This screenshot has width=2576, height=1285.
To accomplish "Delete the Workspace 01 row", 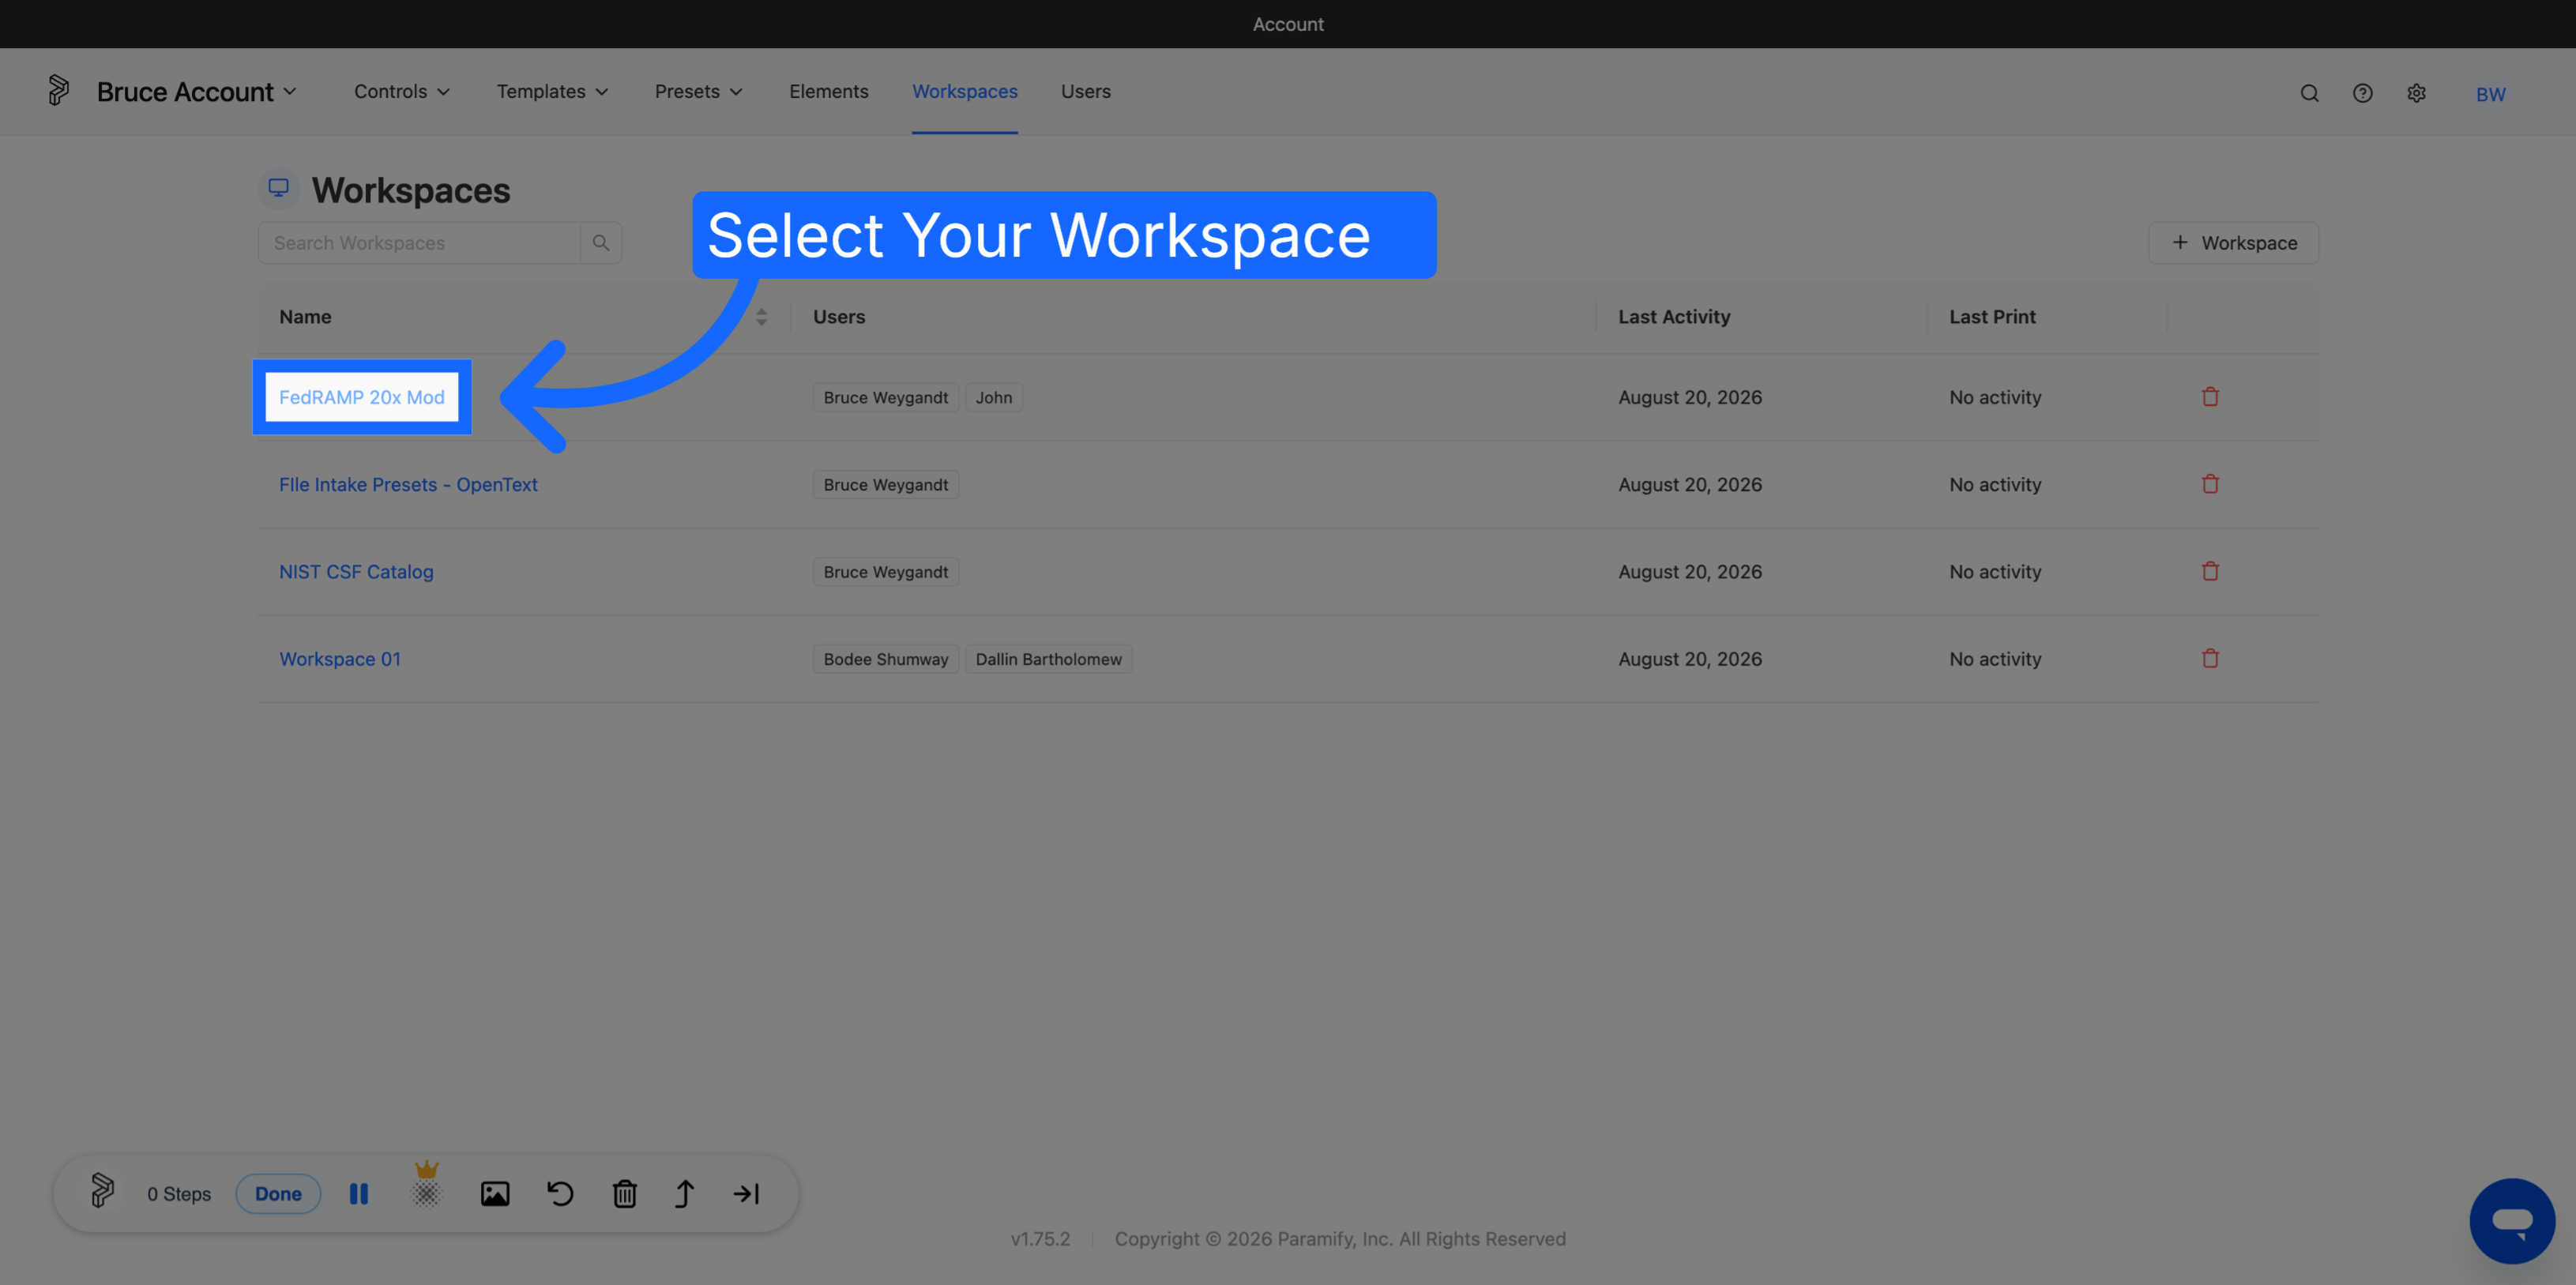I will click(x=2210, y=658).
